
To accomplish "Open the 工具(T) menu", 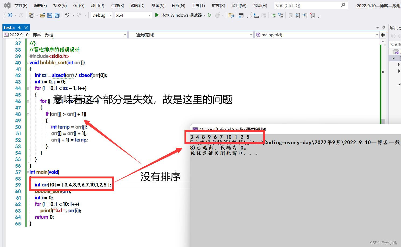I will (x=198, y=5).
